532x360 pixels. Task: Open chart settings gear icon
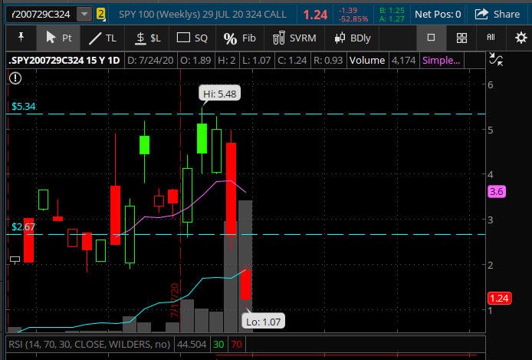click(521, 38)
